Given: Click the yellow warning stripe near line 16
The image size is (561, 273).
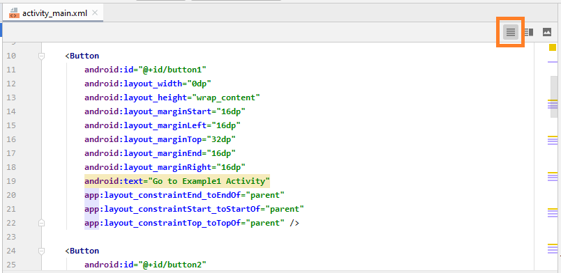Looking at the screenshot, I should pyautogui.click(x=553, y=137).
